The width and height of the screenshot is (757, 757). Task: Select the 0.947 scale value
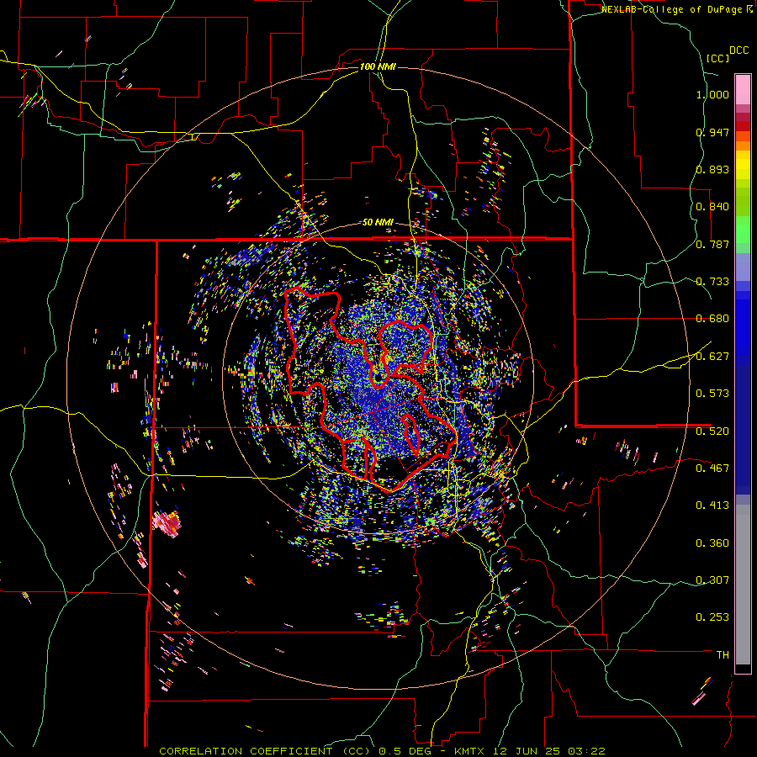[712, 132]
